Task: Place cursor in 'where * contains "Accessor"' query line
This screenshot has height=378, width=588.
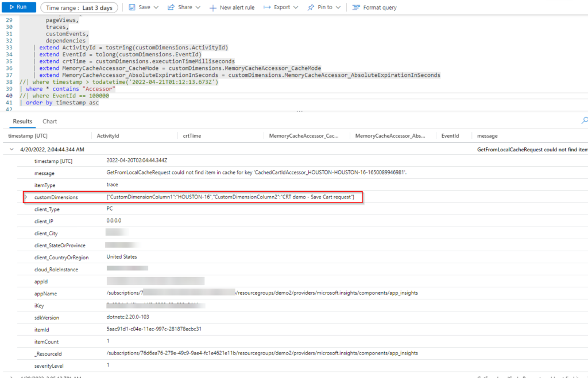Action: [68, 89]
